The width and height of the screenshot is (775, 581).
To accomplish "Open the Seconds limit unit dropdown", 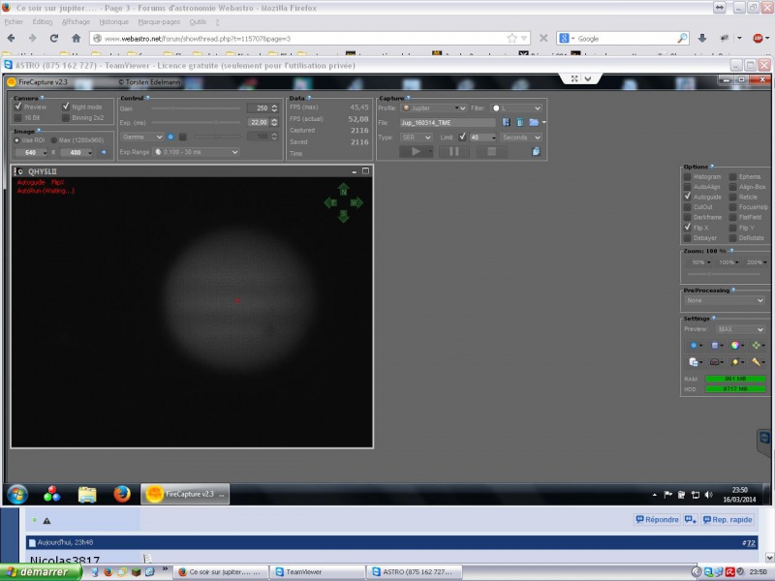I will (521, 137).
